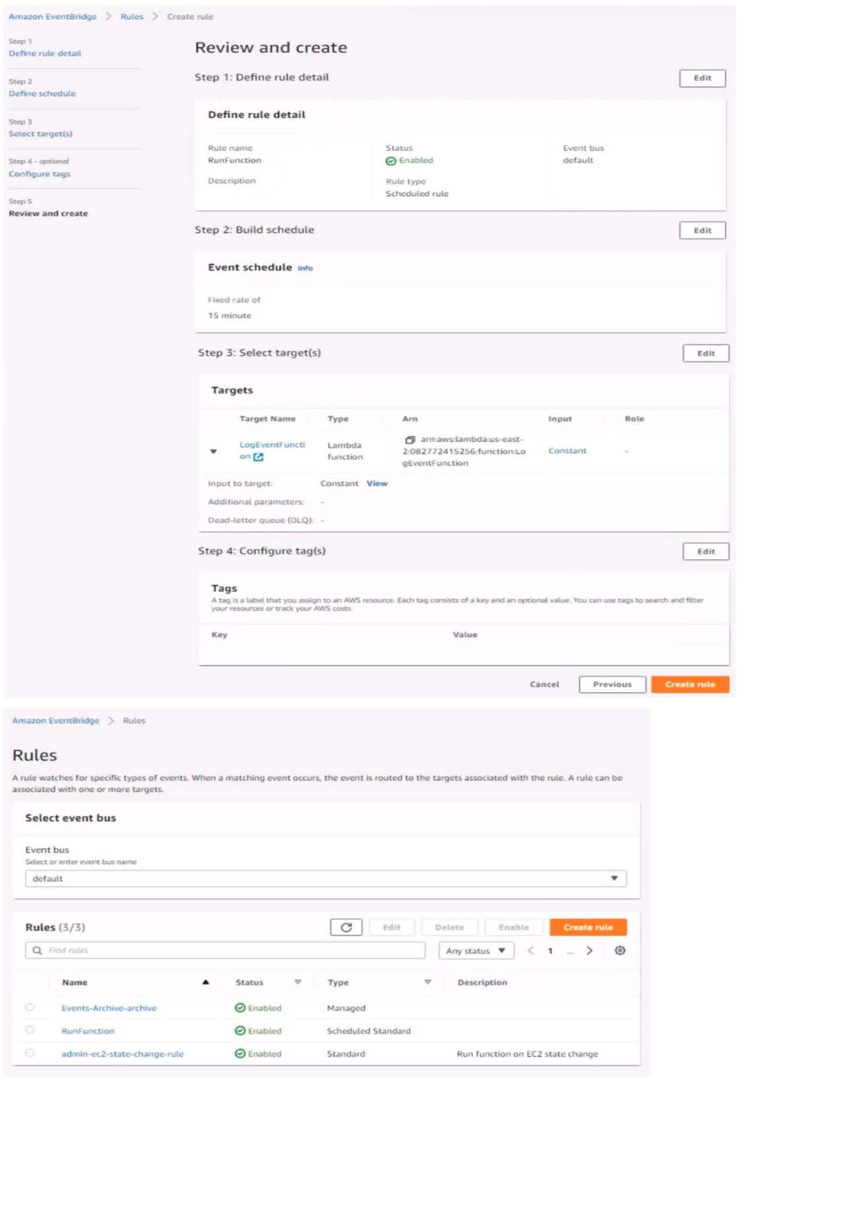
Task: Select Step 5 Review and create
Action: (x=48, y=214)
